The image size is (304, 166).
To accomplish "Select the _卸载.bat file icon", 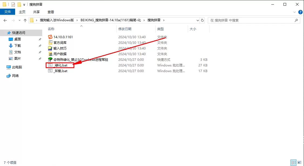I will pyautogui.click(x=50, y=71).
